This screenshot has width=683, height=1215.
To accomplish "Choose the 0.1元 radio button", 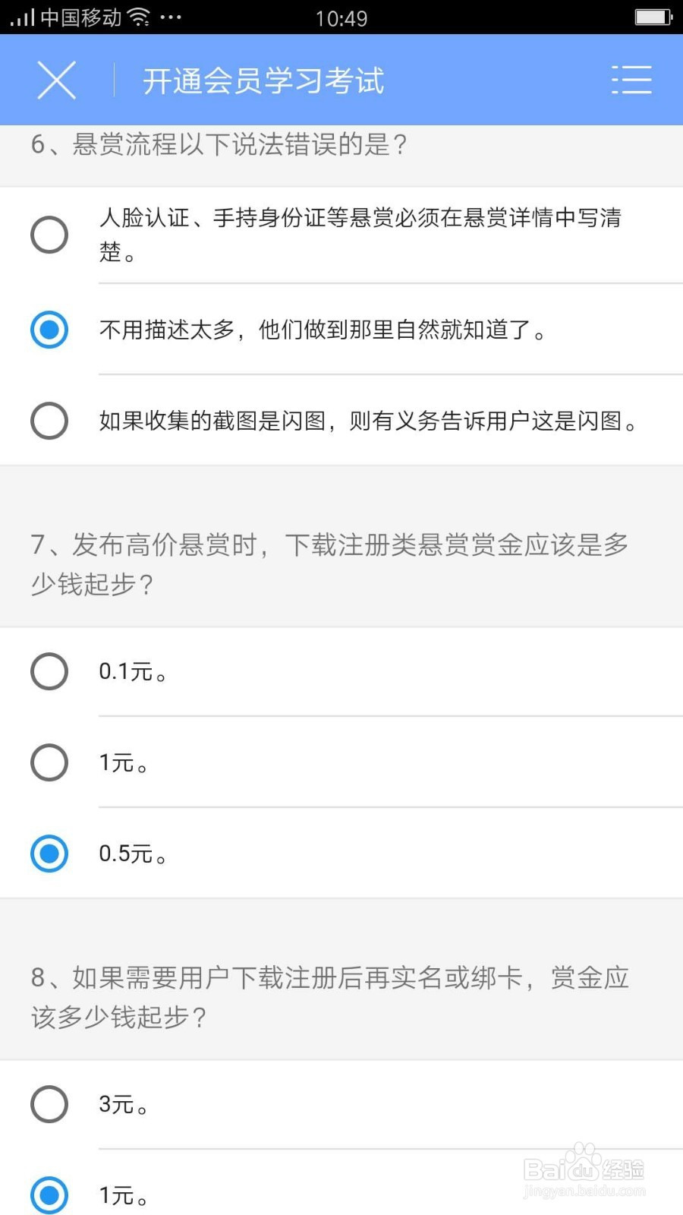I will pos(49,671).
